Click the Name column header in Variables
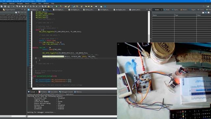 click(x=163, y=15)
